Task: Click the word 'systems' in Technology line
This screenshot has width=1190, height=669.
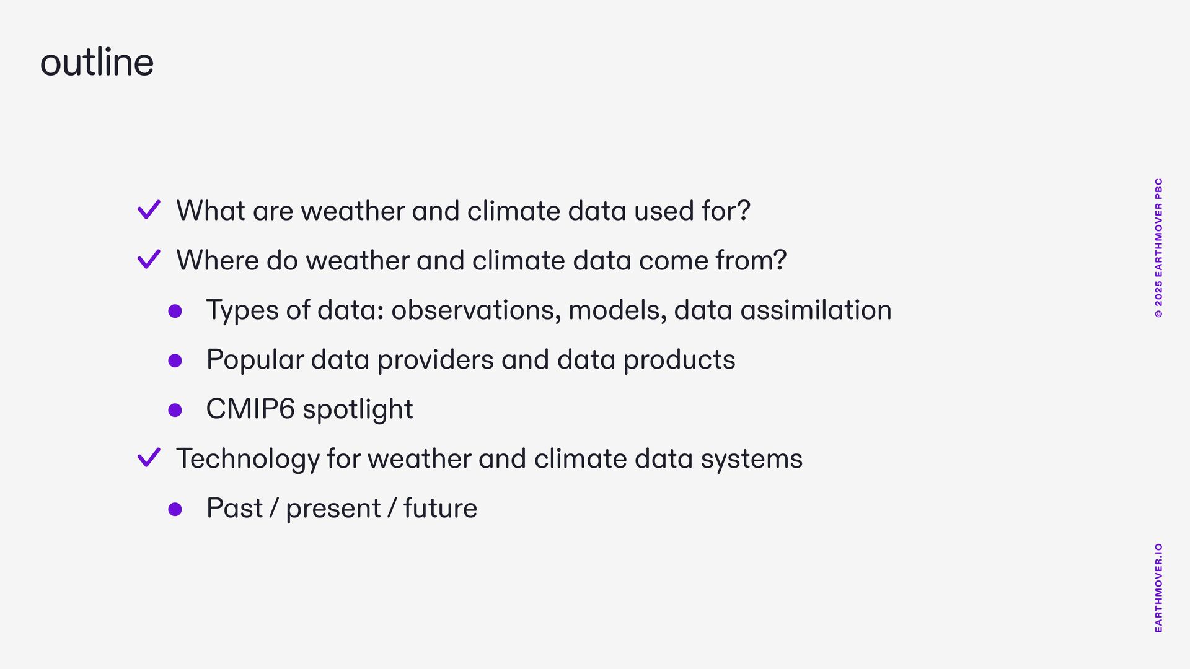Action: point(751,460)
